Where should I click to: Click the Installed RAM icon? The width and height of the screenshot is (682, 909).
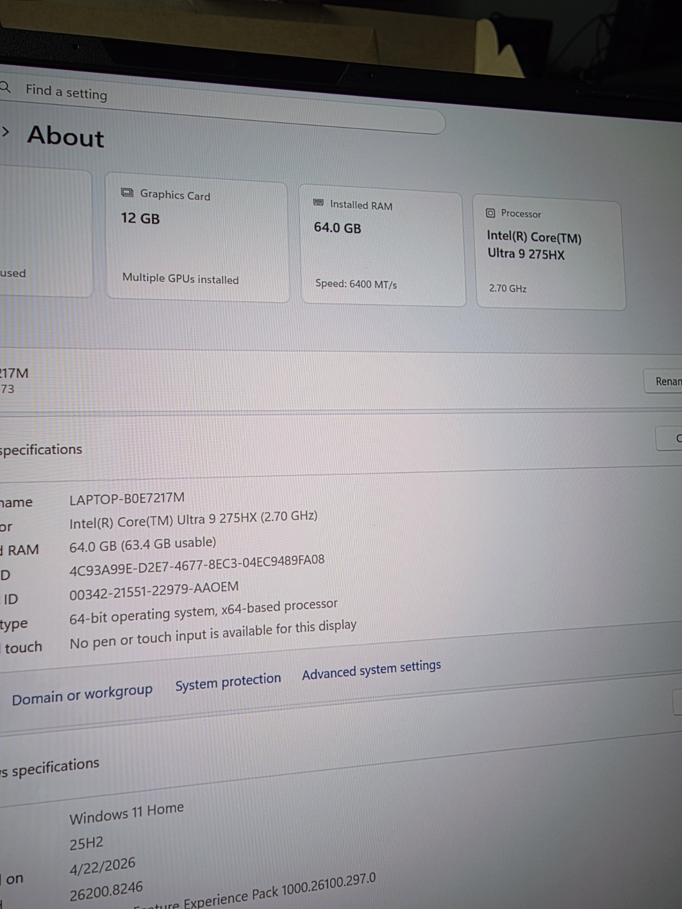[x=319, y=203]
